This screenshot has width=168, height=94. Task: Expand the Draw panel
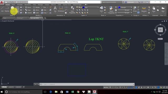(12, 15)
